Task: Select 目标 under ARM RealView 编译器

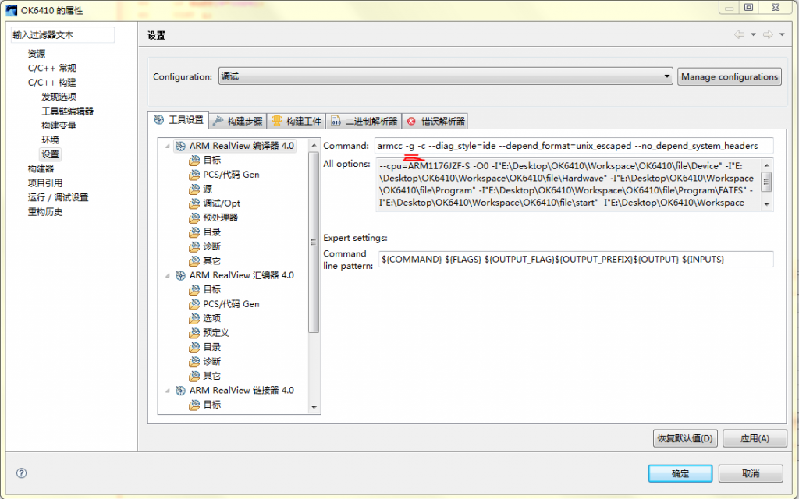Action: [x=212, y=161]
